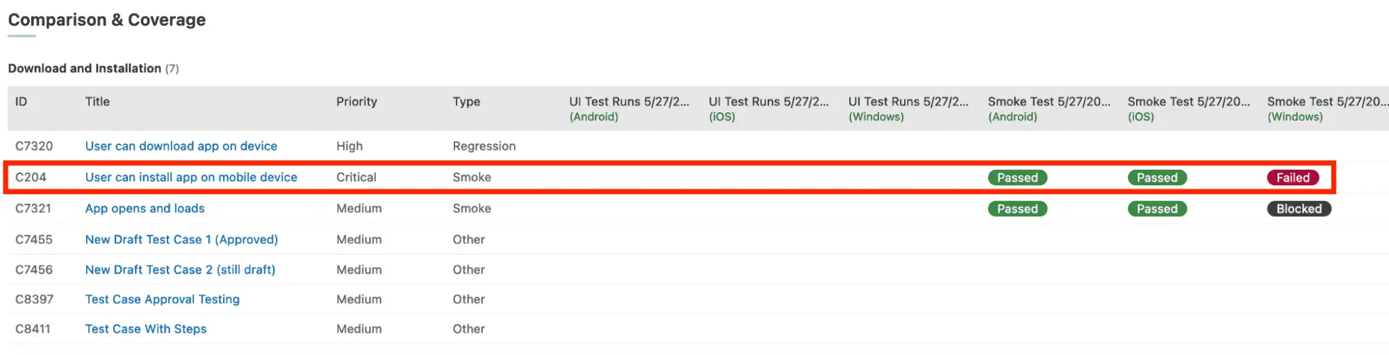Click the UI Test Runs (Windows) column header
Image resolution: width=1389 pixels, height=355 pixels.
tap(909, 109)
